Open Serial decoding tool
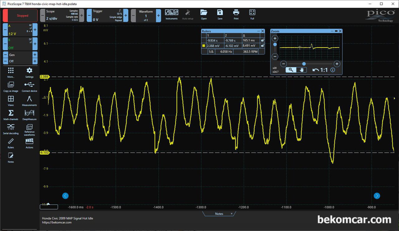 point(11,129)
